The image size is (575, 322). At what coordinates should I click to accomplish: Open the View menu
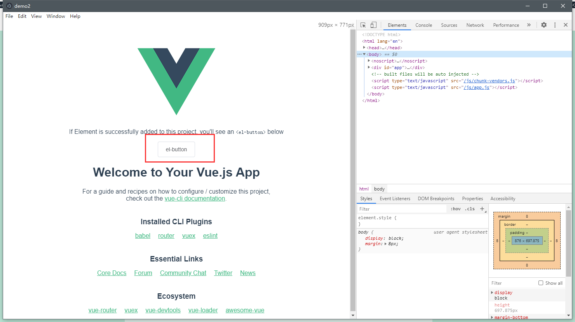pos(37,16)
